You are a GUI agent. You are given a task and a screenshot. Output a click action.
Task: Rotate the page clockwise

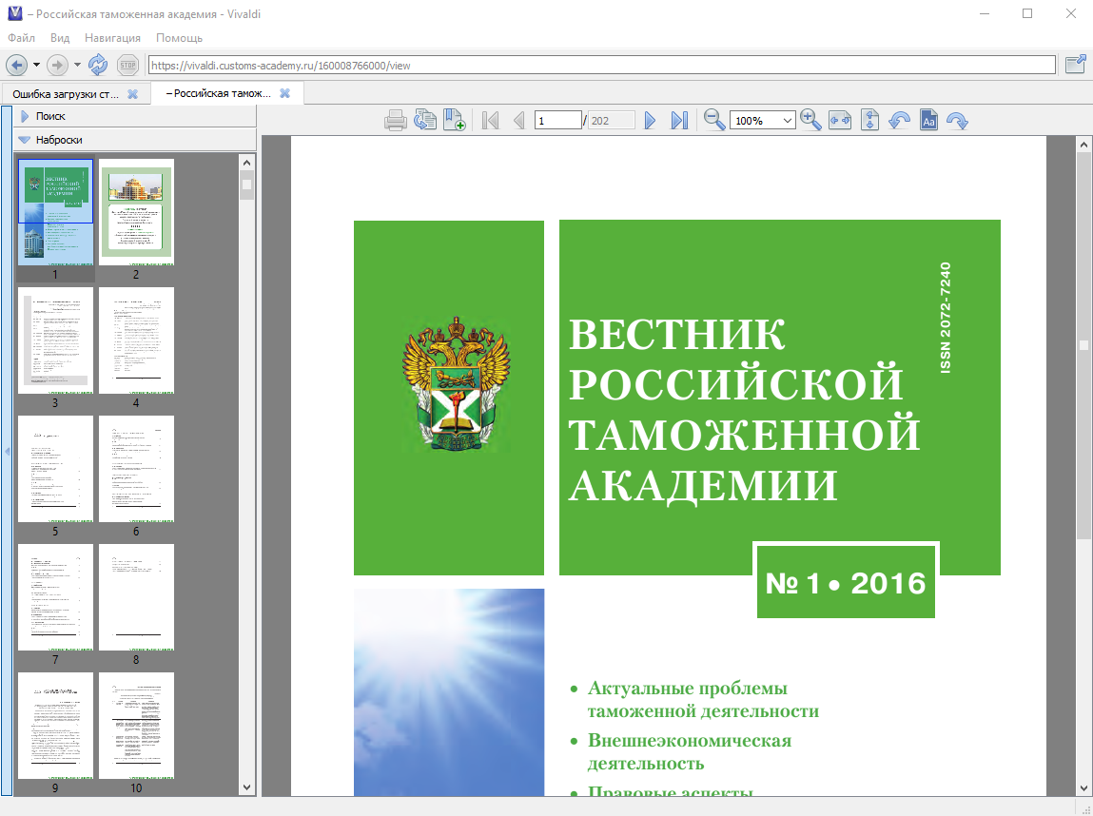click(958, 121)
